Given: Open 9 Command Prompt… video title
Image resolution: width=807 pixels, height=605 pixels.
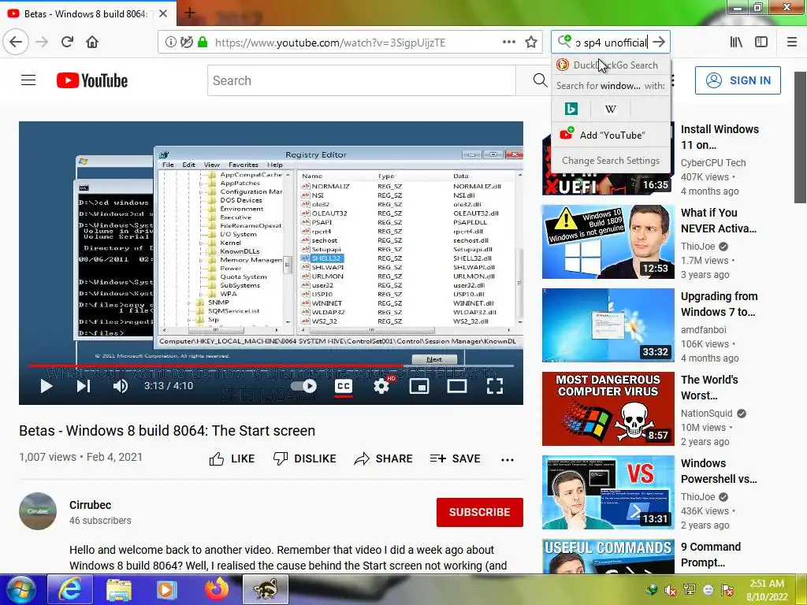Looking at the screenshot, I should point(711,555).
